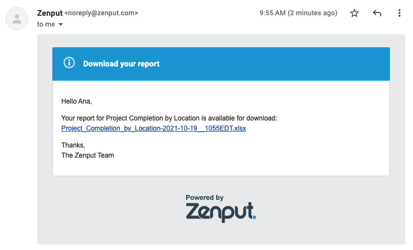Open the Project_Completion_by_Location xlsx download link
Viewport: 413px width, 250px height.
tap(154, 128)
